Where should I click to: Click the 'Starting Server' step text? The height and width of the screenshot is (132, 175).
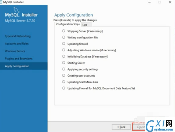click(76, 63)
